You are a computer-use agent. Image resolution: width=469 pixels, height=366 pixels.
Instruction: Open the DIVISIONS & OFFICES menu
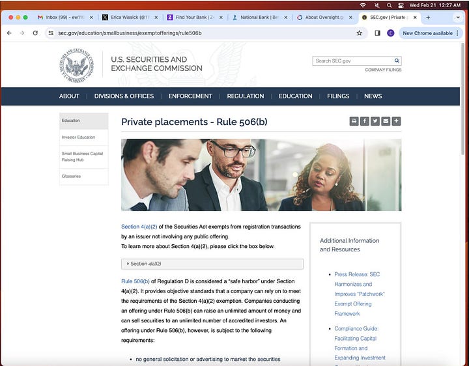124,96
